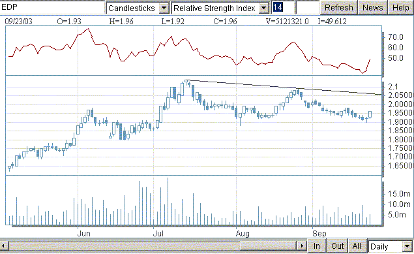Click the 09/23/03 date readout
This screenshot has height=254, width=414.
(18, 22)
